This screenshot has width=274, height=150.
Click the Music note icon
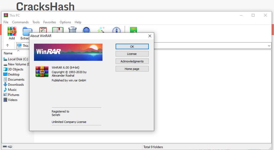click(5, 89)
